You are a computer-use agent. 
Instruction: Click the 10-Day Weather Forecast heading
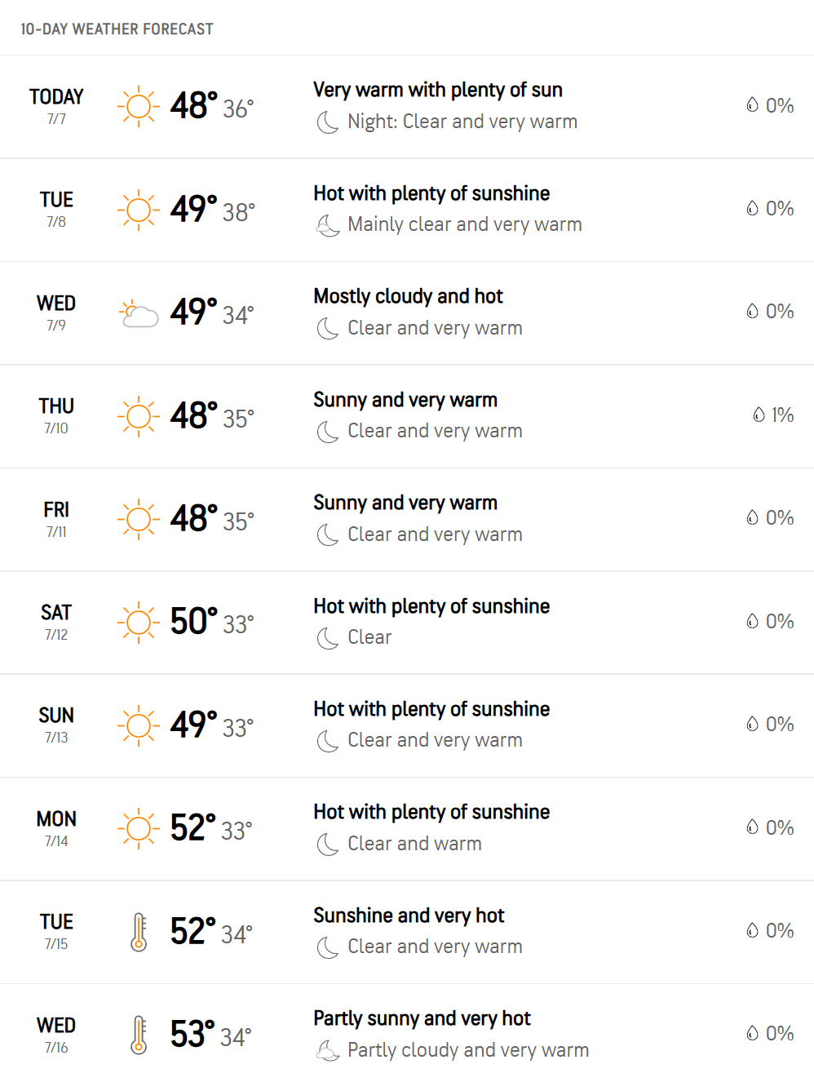[117, 29]
